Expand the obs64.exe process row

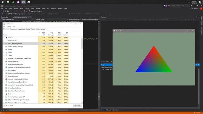(4, 38)
